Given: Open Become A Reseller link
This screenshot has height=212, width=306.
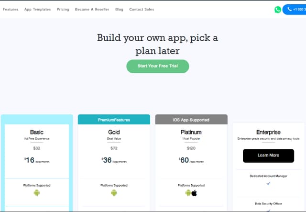Looking at the screenshot, I should pyautogui.click(x=92, y=10).
